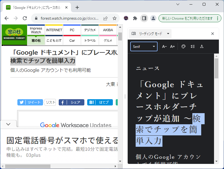The image size is (224, 169).
Task: Close the reading mode side panel
Action: 213,34
